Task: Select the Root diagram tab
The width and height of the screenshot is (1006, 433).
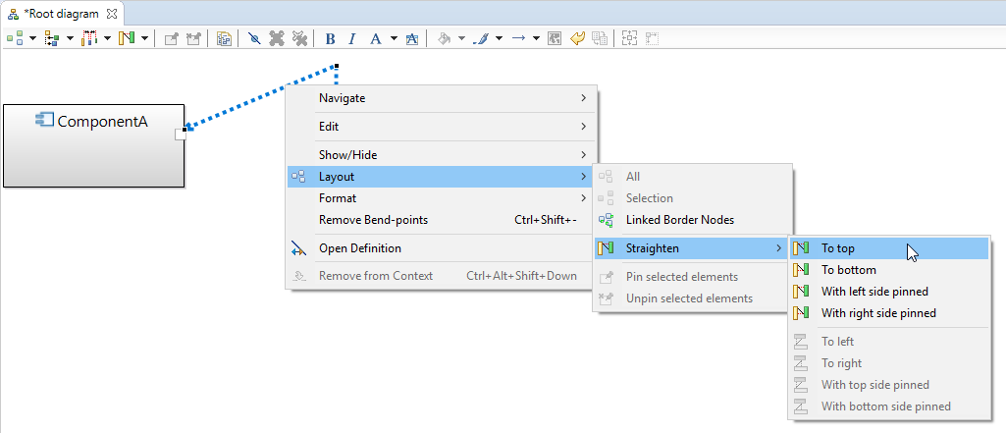Action: [59, 14]
